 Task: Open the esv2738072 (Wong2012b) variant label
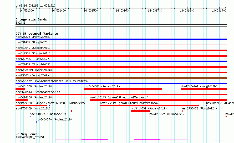pyautogui.click(x=200, y=108)
